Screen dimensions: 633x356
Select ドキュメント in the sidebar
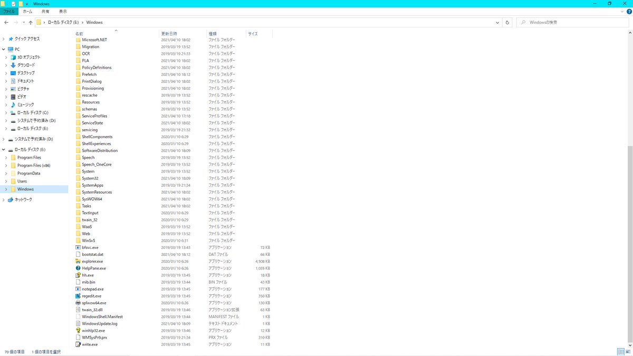[x=25, y=81]
